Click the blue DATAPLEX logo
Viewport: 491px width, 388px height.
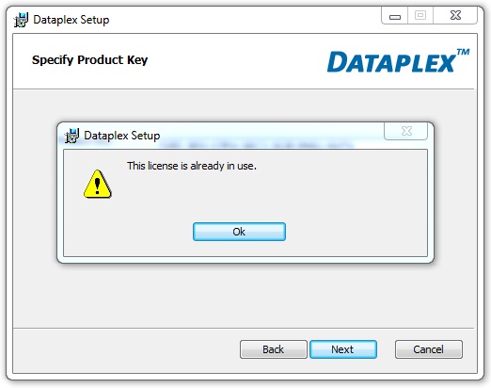[x=392, y=62]
